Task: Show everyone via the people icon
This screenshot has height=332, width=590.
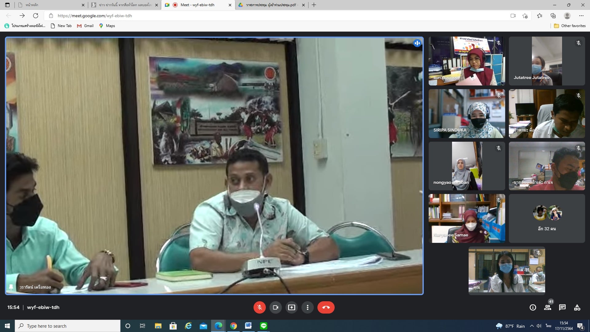Action: point(548,307)
